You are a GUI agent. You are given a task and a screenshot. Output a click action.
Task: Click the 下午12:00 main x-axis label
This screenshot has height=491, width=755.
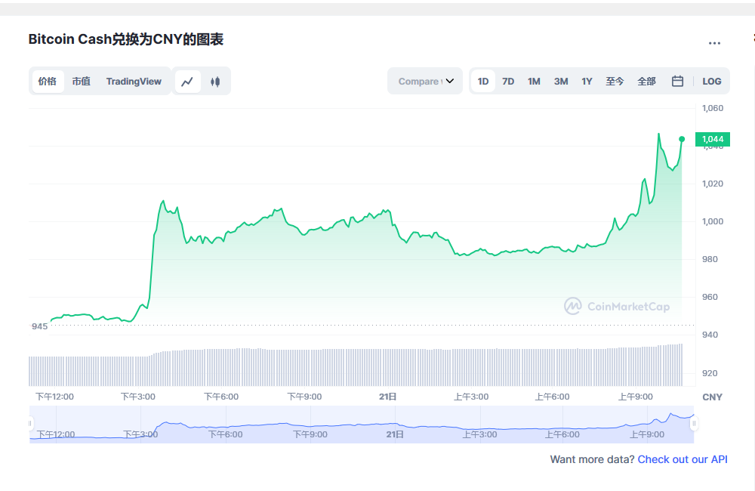pyautogui.click(x=55, y=397)
